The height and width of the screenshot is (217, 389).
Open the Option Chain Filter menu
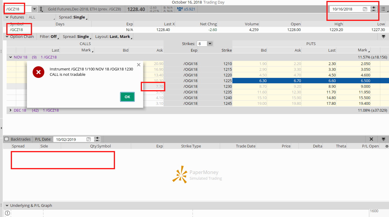point(49,37)
